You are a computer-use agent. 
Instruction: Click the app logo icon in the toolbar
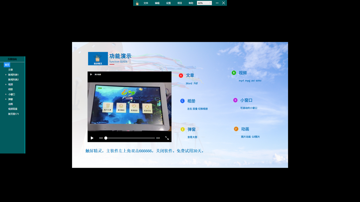(137, 3)
